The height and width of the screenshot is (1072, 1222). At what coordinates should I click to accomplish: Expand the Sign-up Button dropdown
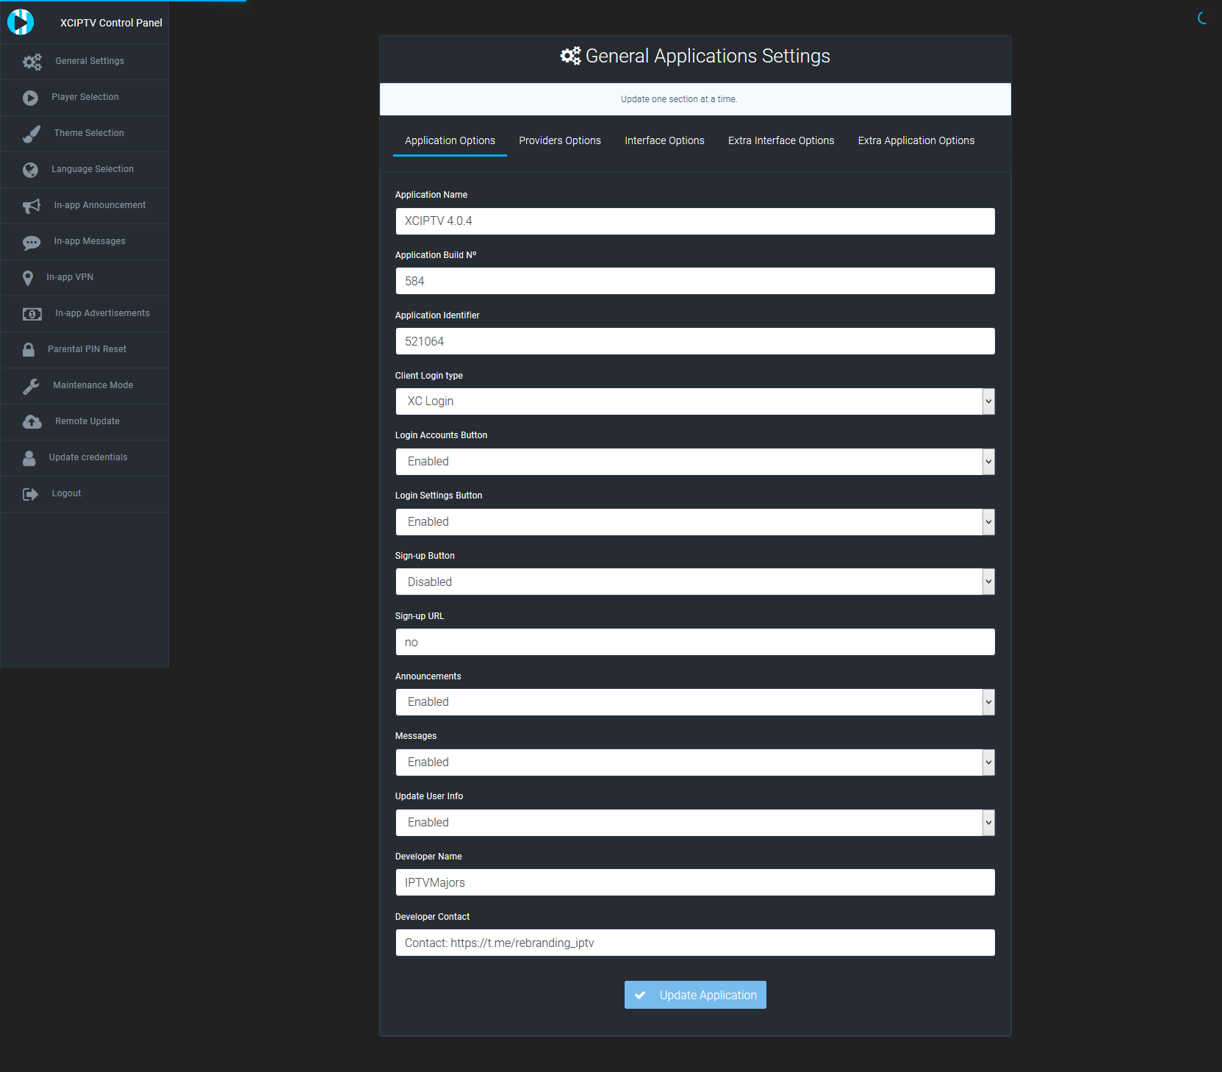click(694, 582)
